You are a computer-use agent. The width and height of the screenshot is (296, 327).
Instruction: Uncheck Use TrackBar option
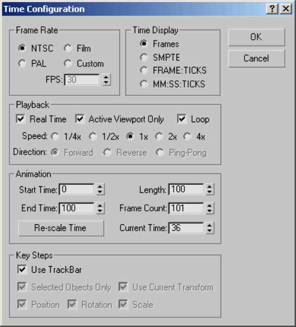click(x=22, y=269)
